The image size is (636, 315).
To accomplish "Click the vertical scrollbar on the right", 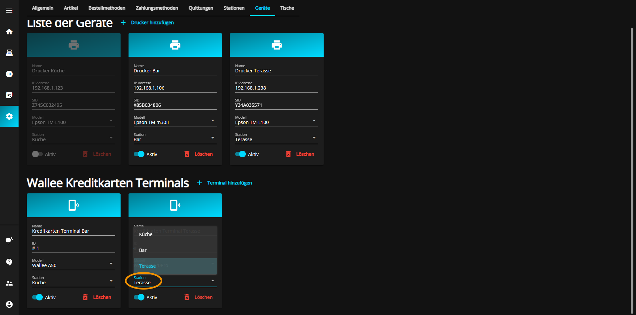I will (x=632, y=171).
